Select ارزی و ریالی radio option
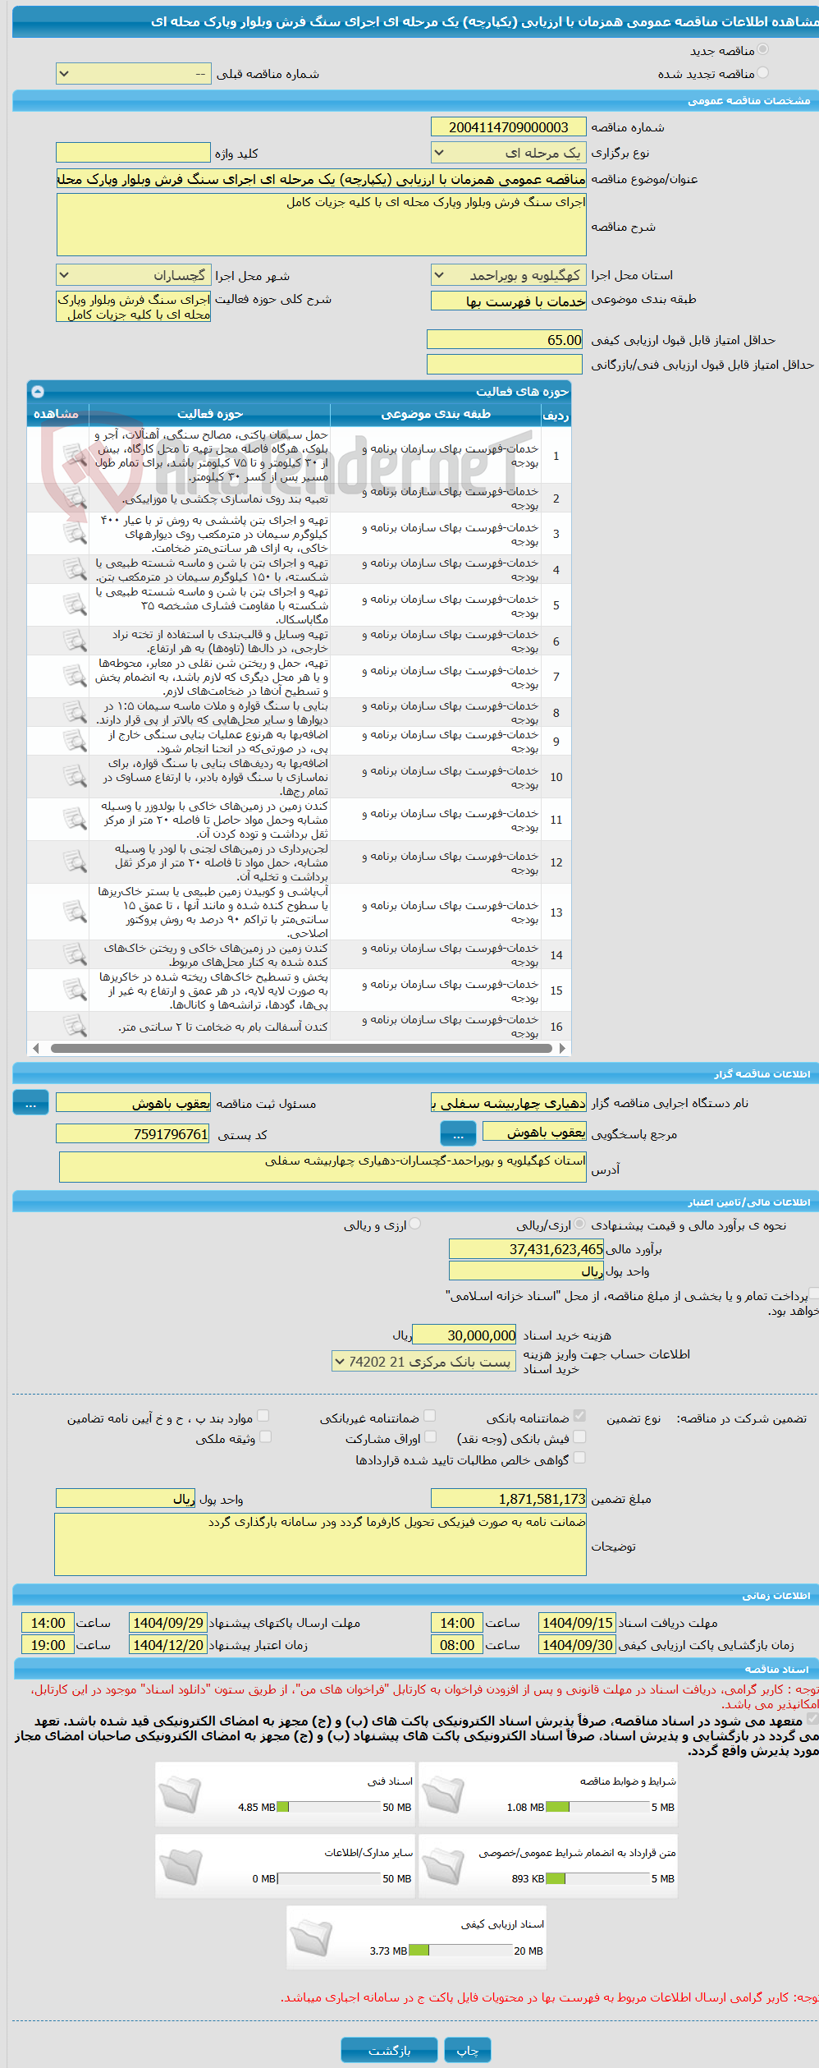 [x=415, y=1225]
